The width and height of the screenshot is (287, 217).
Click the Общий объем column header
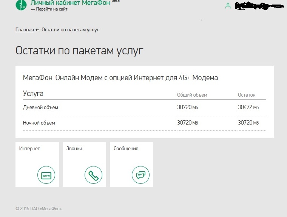(192, 95)
